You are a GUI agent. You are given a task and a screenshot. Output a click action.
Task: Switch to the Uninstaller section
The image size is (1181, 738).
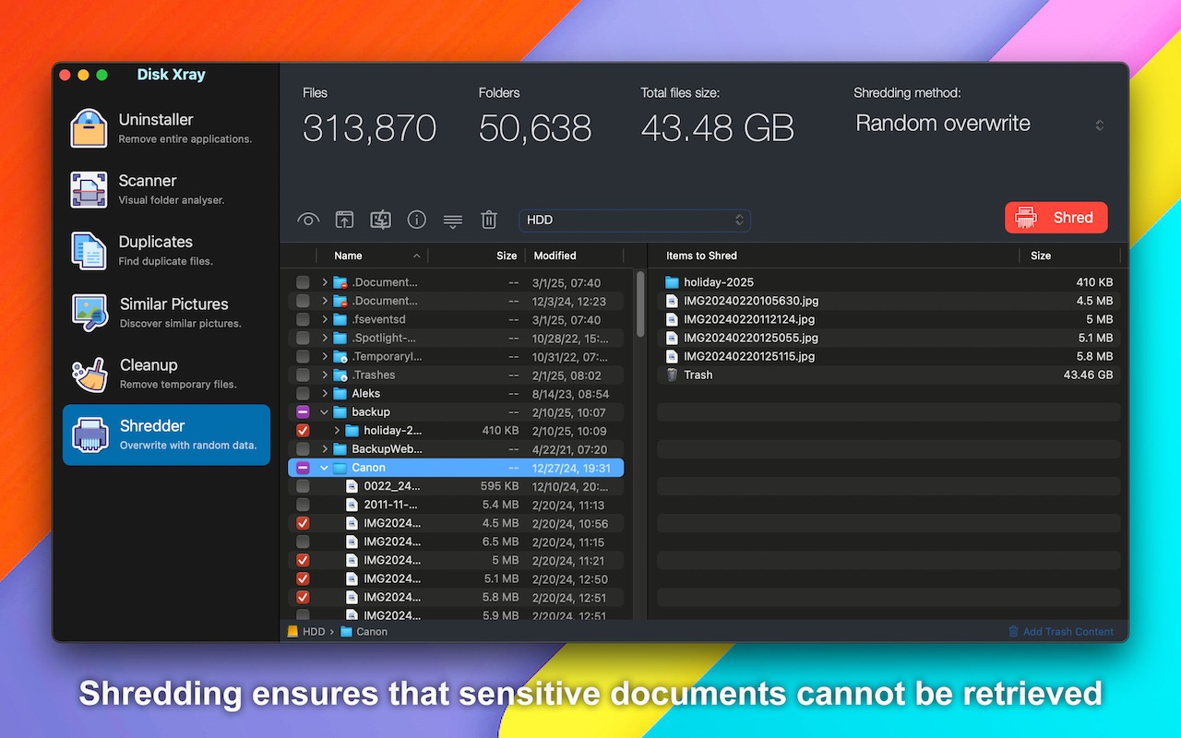(x=166, y=128)
